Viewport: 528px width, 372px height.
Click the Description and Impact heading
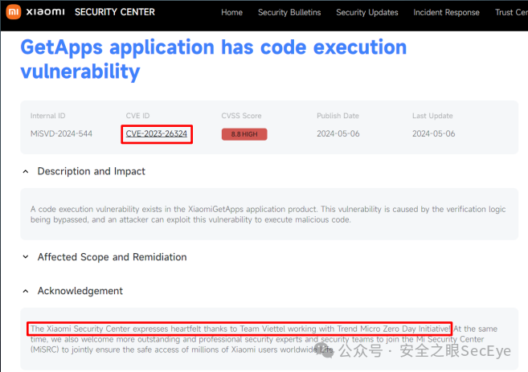tap(92, 171)
